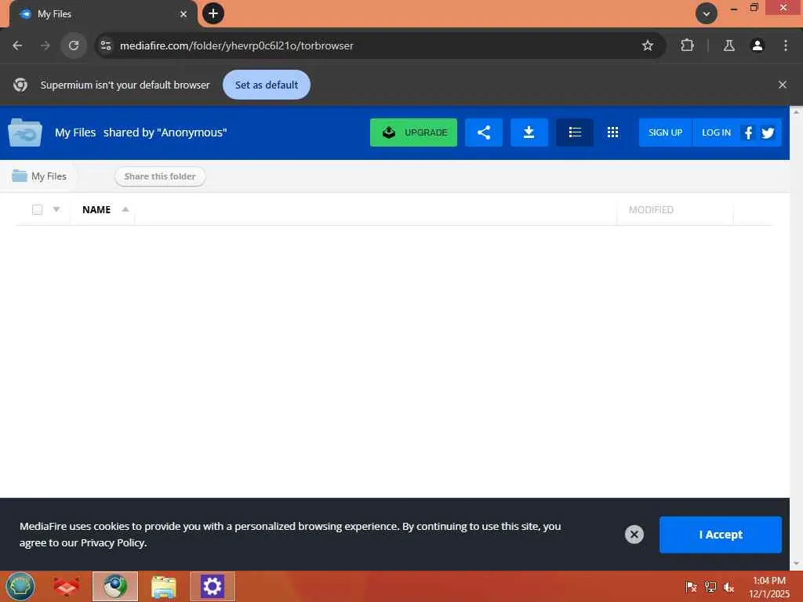Click the MediaFire folder logo icon
This screenshot has height=602, width=803.
[x=24, y=132]
